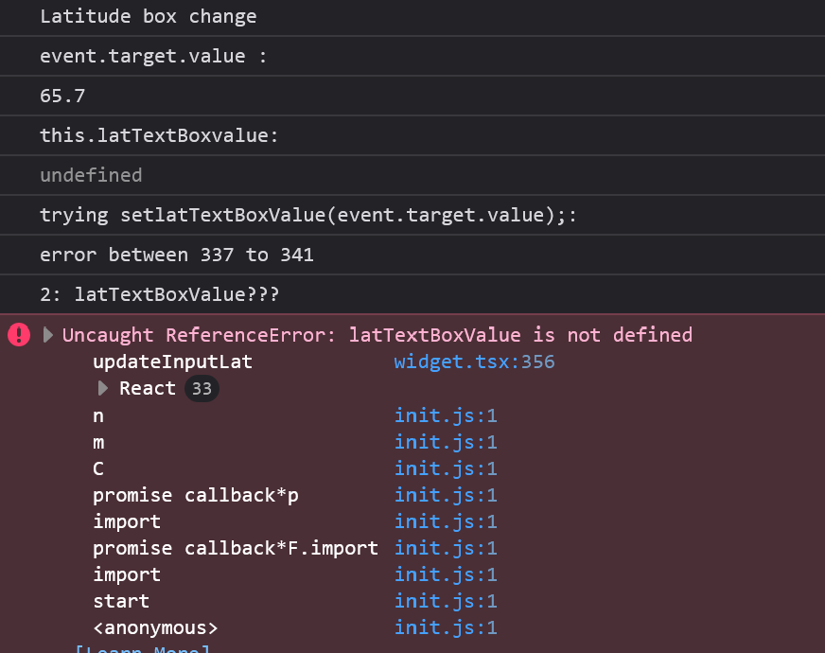Screen dimensions: 825x653
Task: Open init.js link for anonymous frame
Action: coord(446,627)
